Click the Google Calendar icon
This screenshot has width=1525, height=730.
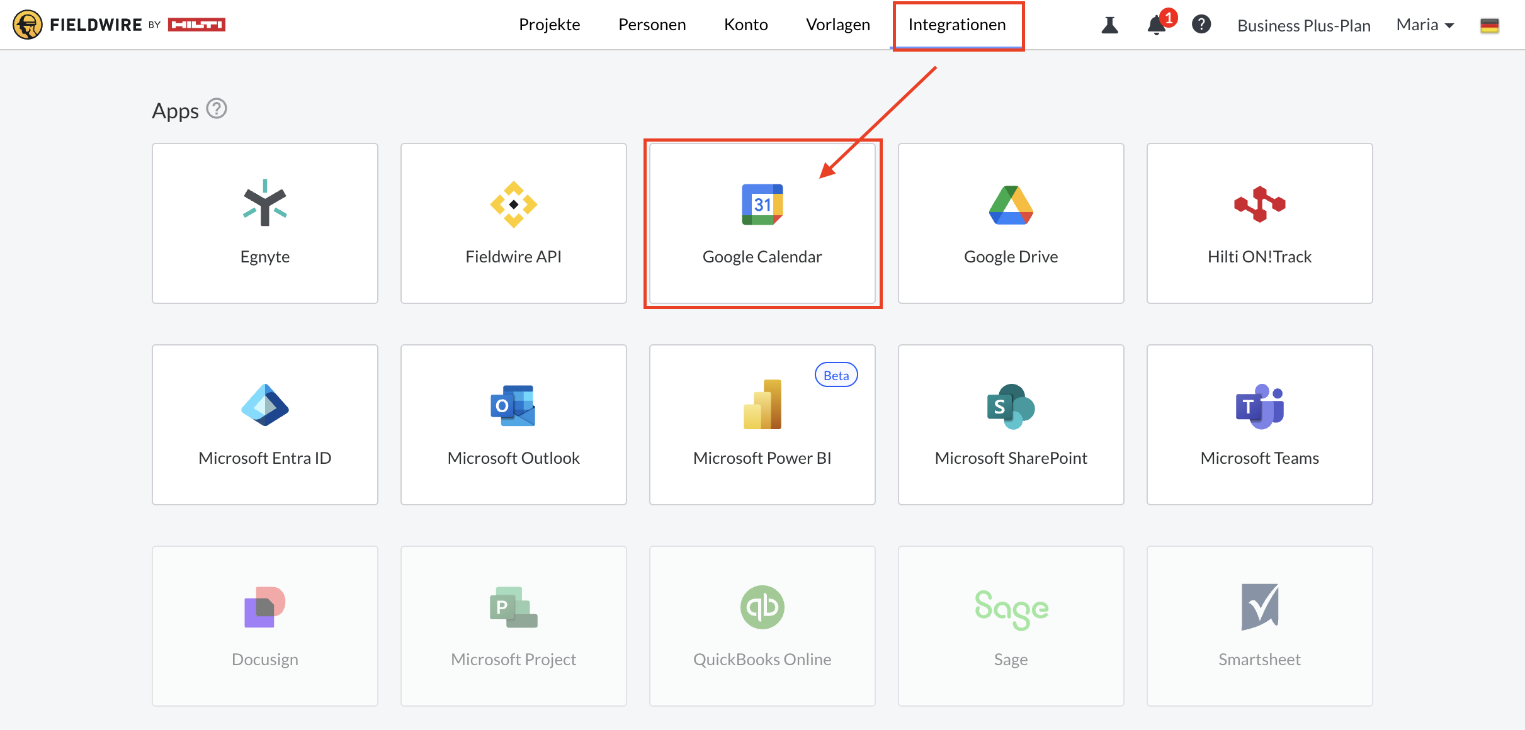[762, 205]
